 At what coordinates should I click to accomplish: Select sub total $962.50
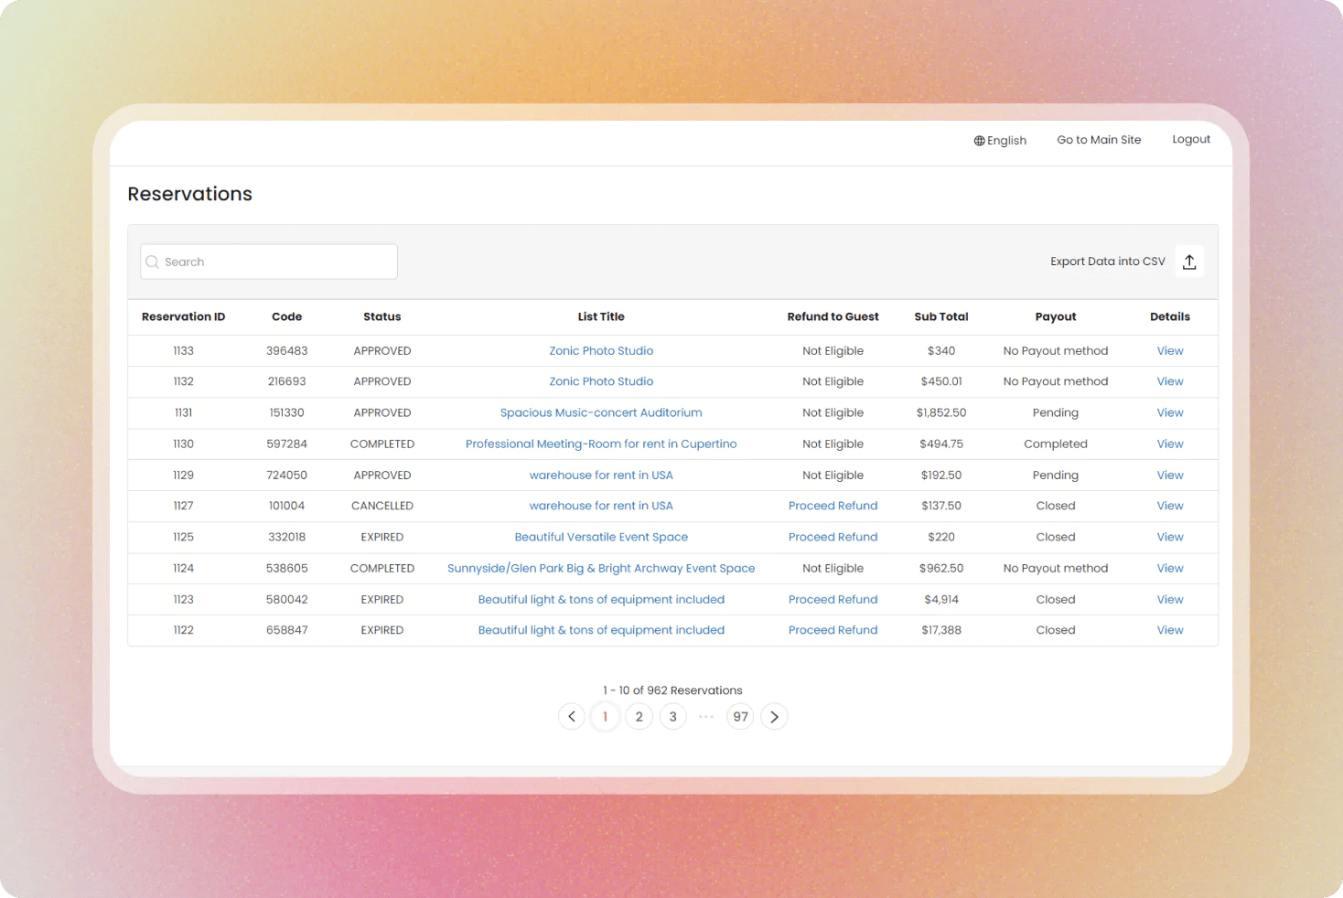(x=941, y=569)
